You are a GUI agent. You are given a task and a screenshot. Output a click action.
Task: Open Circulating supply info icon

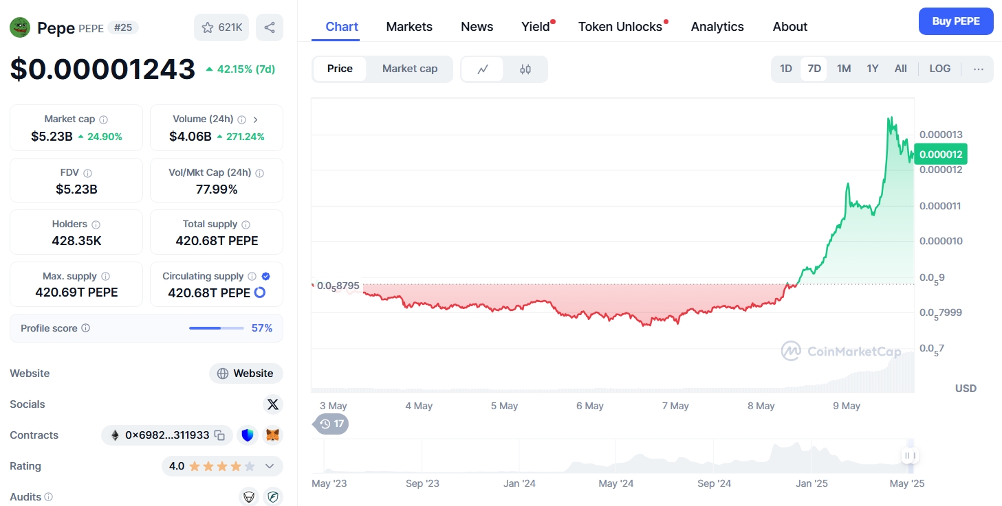point(252,276)
